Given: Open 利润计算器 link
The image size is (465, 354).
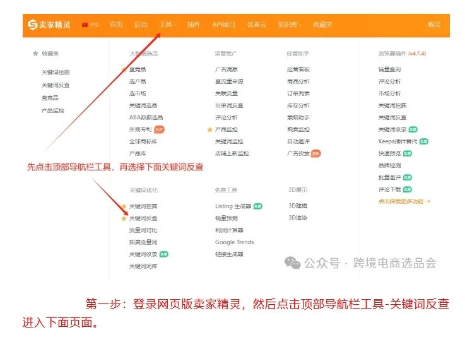Looking at the screenshot, I should pos(229,230).
